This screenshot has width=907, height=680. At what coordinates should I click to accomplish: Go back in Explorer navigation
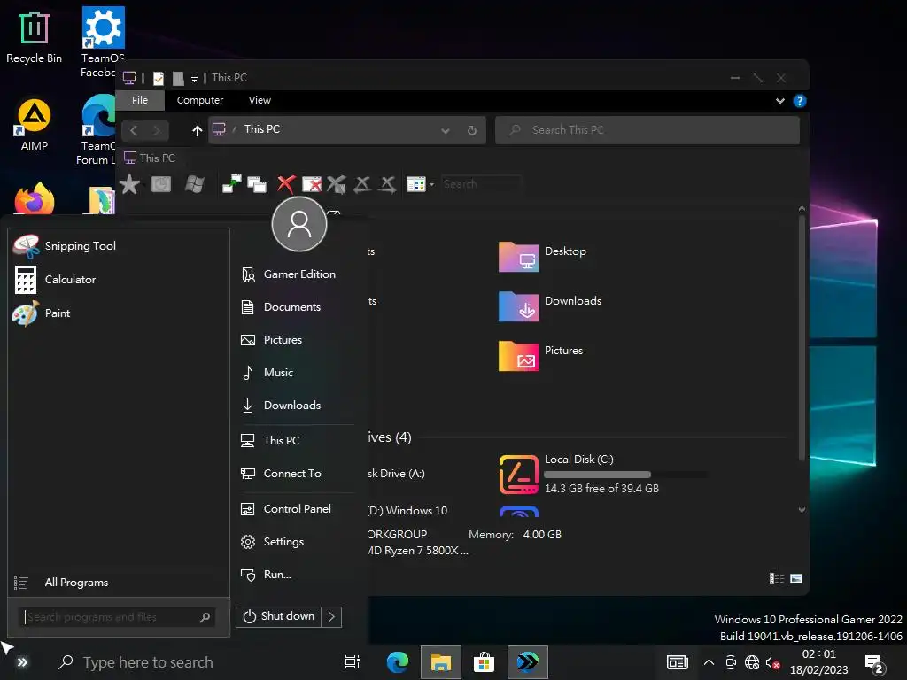point(134,130)
